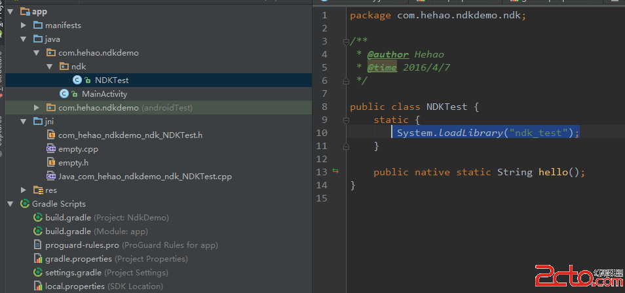The width and height of the screenshot is (625, 293).
Task: Fold the Javadoc comment block on line 3
Action: coord(345,41)
